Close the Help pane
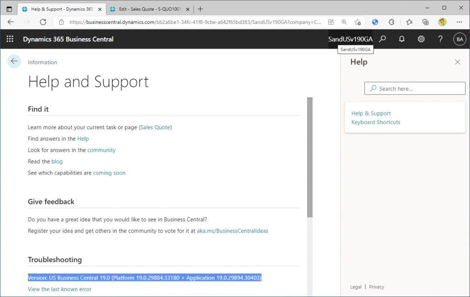The height and width of the screenshot is (297, 470). (x=458, y=62)
